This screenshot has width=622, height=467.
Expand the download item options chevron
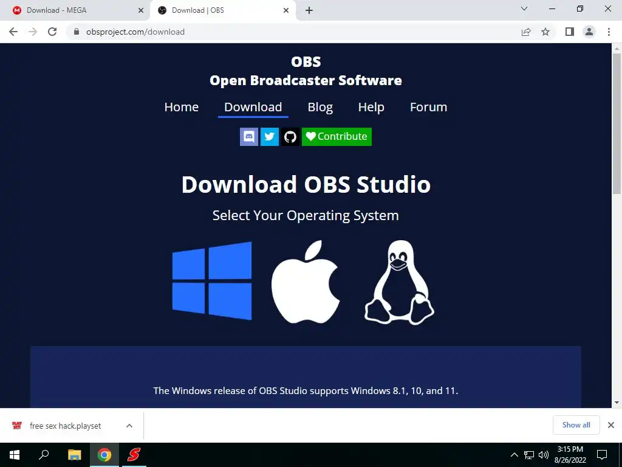(129, 426)
